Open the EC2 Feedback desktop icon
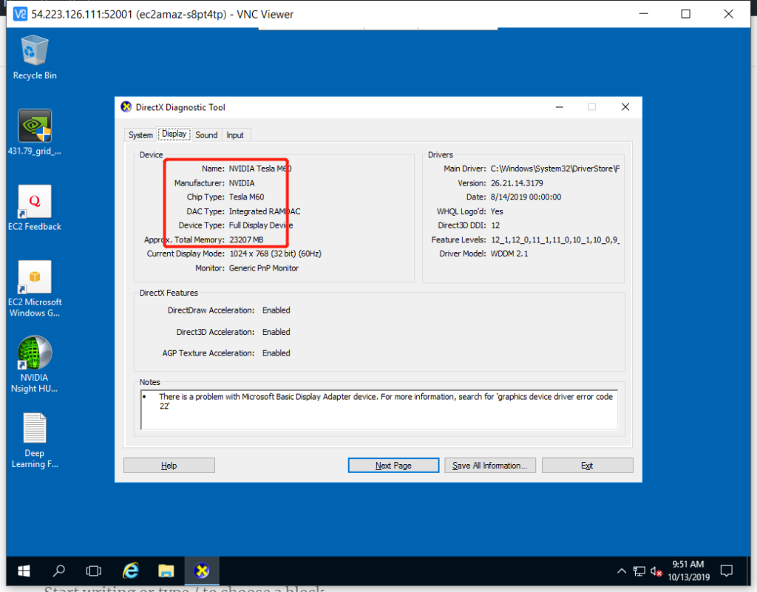Screen dimensions: 757x592 35,203
